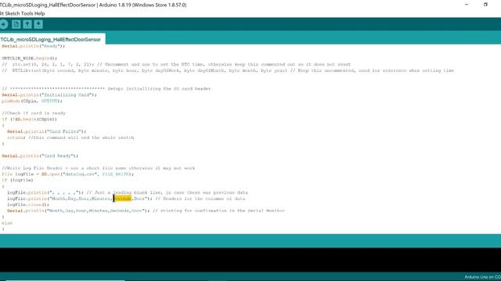Screen dimensions: 501x281
Task: Click Serial.println("Card Failed") line
Action: coord(47,131)
